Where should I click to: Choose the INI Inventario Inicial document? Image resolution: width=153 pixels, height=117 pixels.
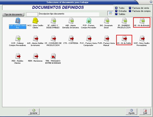(106, 21)
